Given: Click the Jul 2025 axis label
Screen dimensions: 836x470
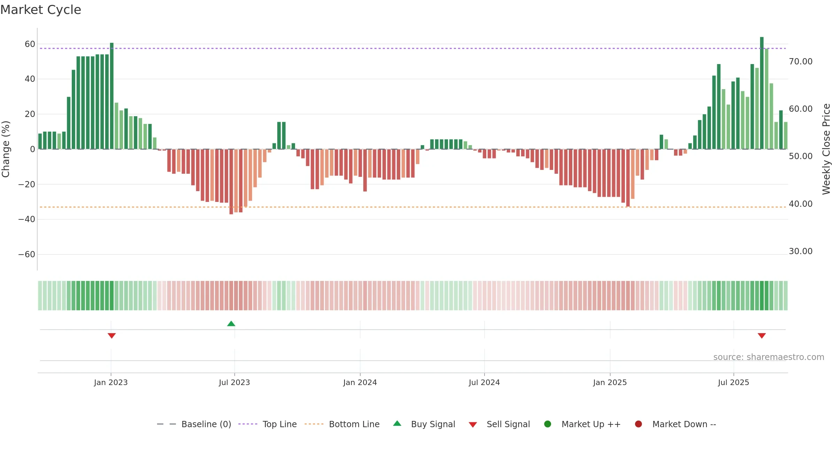Looking at the screenshot, I should coord(734,382).
